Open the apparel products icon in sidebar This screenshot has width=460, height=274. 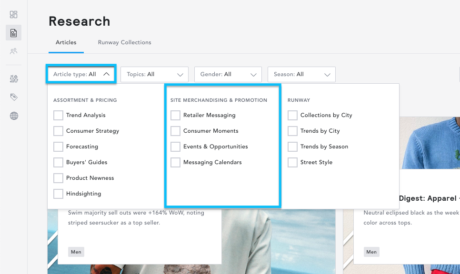point(14,79)
